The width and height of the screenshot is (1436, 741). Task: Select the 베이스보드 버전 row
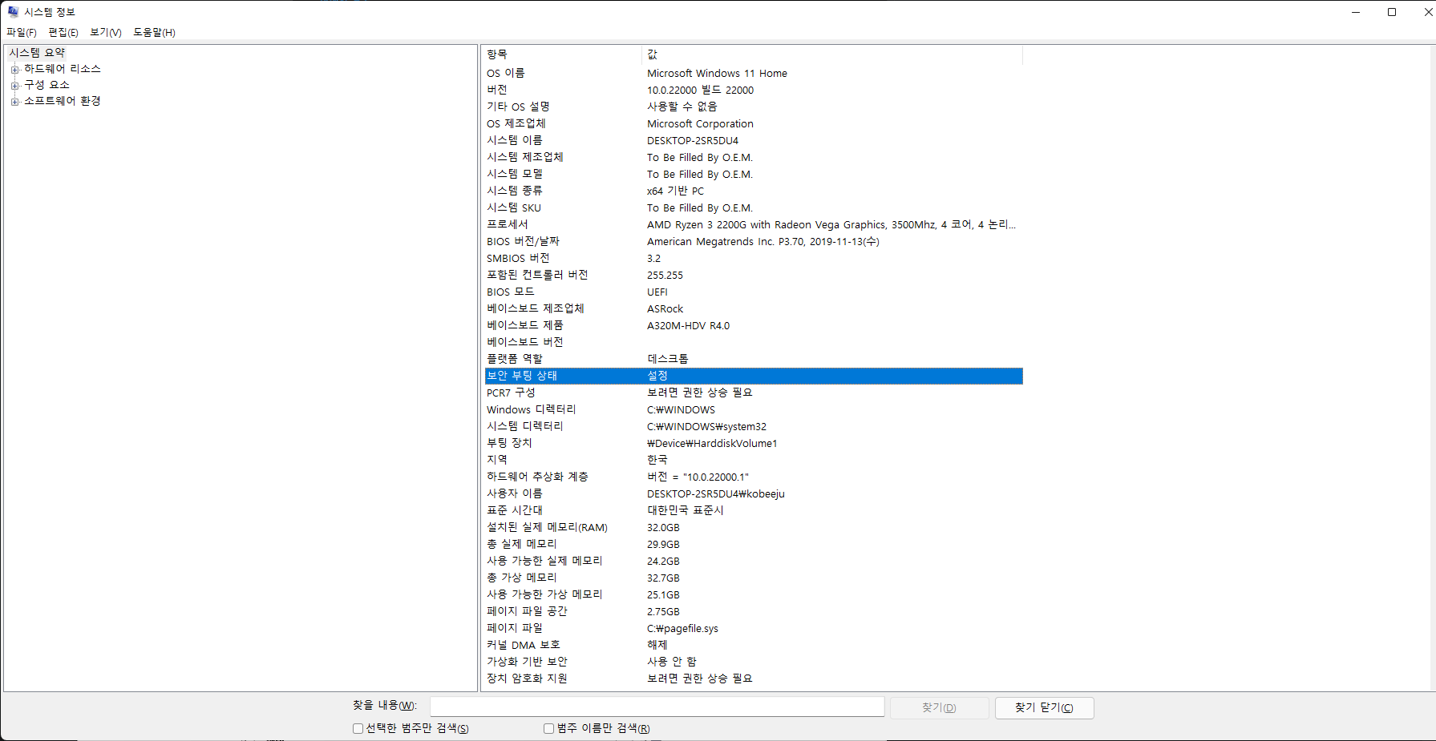tap(754, 342)
